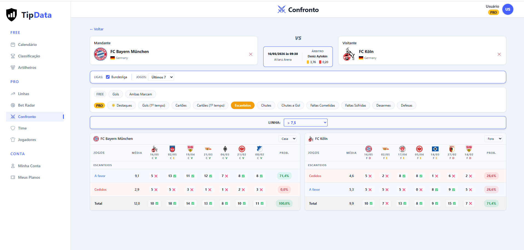This screenshot has height=250, width=524.
Task: Uncheck the Bundesliga league checkbox
Action: tap(108, 77)
